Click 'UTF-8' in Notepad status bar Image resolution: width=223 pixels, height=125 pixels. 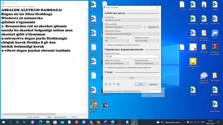click(74, 117)
